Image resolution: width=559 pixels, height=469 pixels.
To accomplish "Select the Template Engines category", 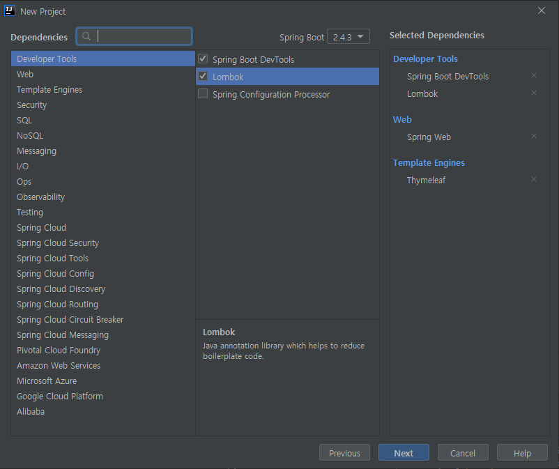I will [49, 89].
